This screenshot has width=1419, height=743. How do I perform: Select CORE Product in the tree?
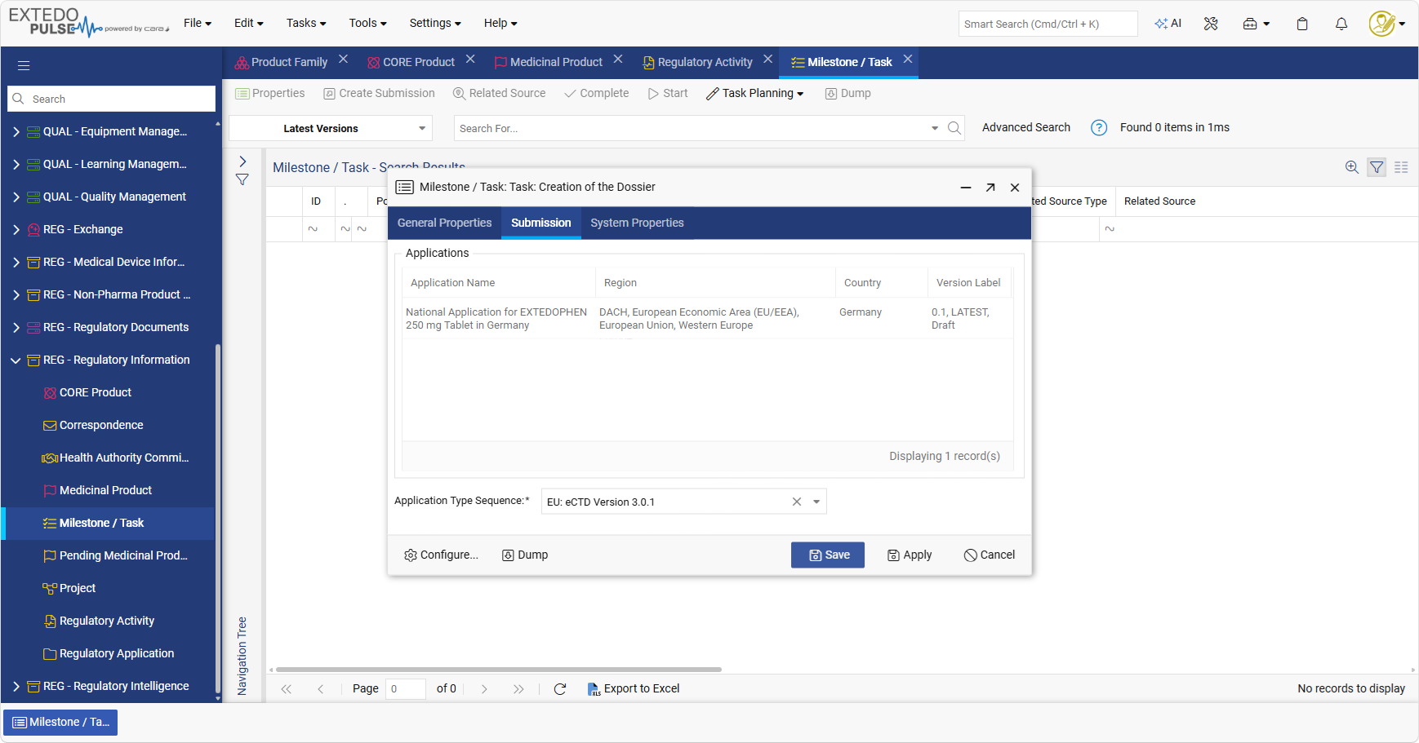point(95,392)
